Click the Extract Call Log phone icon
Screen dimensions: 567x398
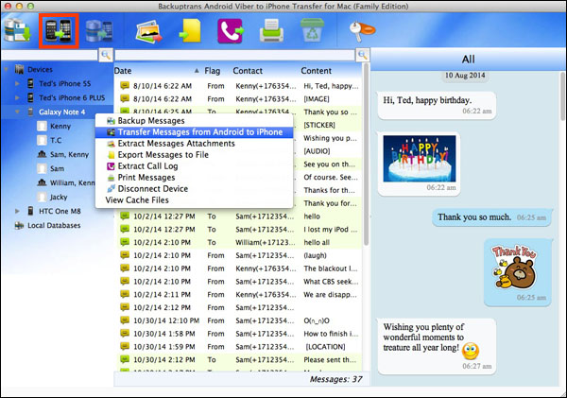click(x=231, y=31)
